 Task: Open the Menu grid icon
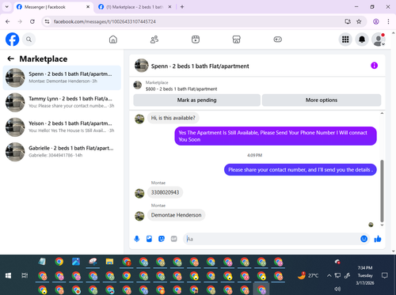click(x=345, y=40)
